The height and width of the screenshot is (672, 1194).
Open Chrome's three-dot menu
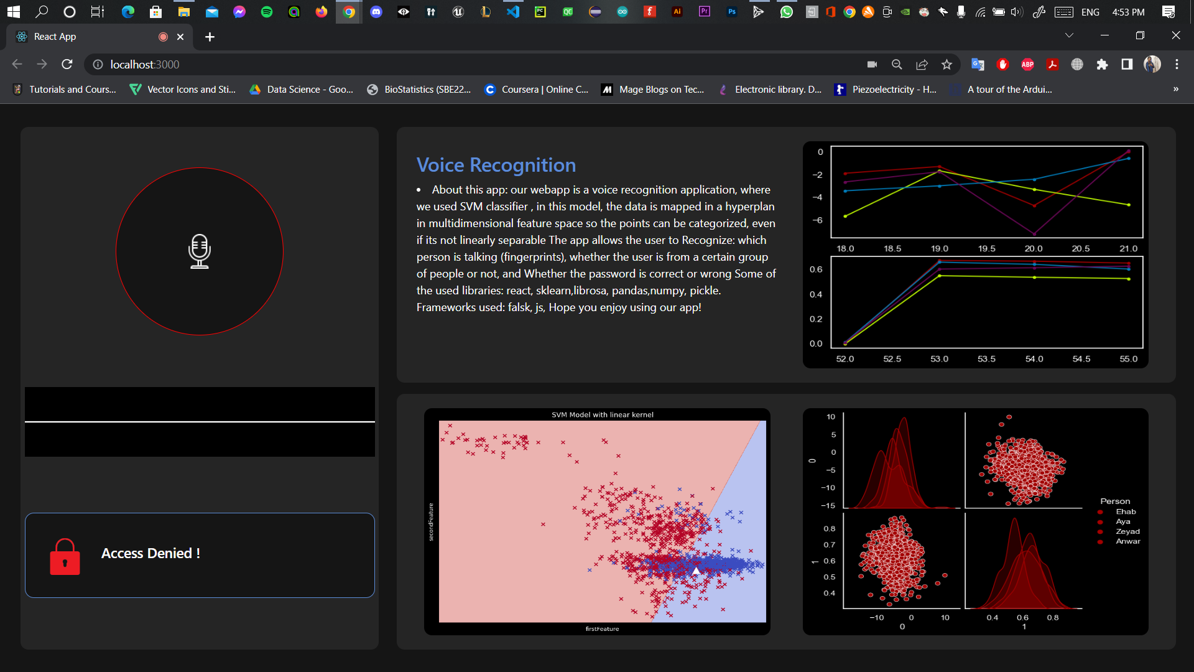coord(1177,64)
